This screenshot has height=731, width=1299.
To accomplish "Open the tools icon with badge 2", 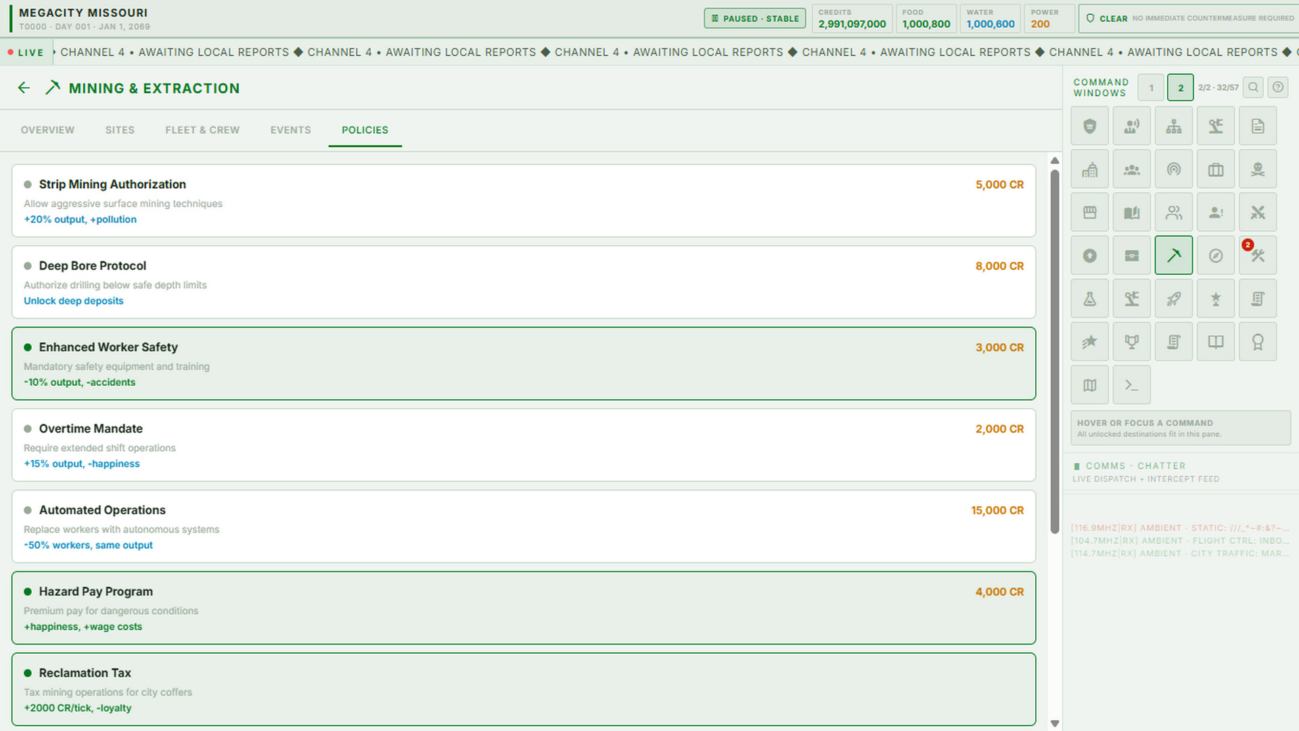I will tap(1257, 255).
